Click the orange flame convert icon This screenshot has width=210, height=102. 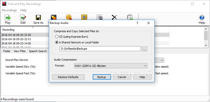coord(54,17)
